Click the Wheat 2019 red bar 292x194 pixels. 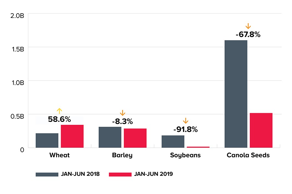(x=72, y=136)
